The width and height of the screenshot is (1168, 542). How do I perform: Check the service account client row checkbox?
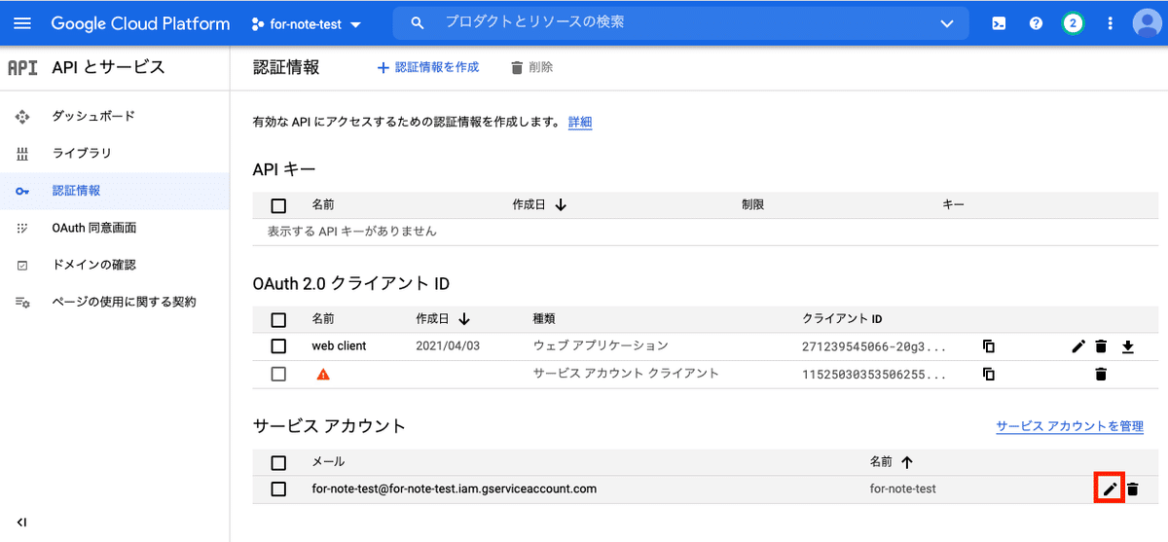coord(278,374)
